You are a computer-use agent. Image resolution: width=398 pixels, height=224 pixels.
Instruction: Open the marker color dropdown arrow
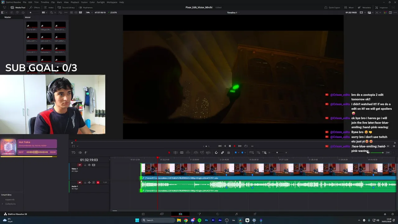tap(245, 152)
